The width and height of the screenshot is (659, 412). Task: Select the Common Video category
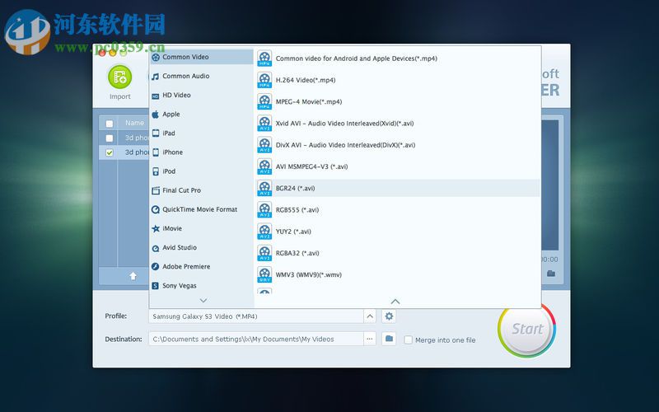pos(201,57)
